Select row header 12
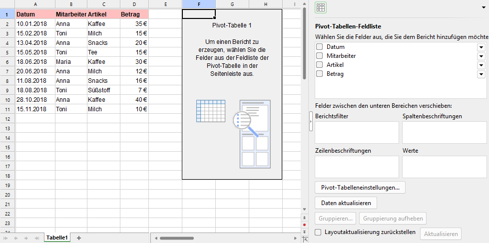Screen dimensions: 489x243 coord(7,119)
